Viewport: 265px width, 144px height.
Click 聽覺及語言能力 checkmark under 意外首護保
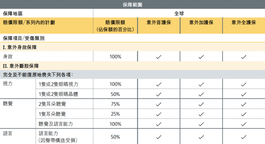(159, 124)
